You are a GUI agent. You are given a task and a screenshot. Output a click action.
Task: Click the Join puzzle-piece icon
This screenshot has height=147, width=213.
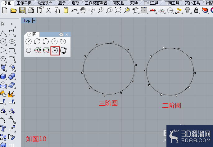tap(3, 94)
